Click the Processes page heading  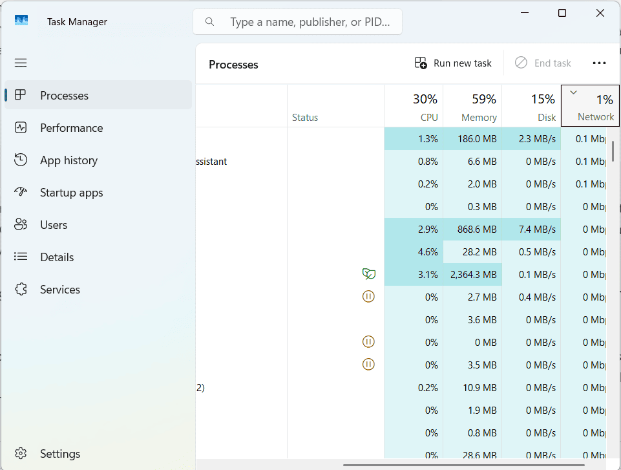[x=233, y=64]
